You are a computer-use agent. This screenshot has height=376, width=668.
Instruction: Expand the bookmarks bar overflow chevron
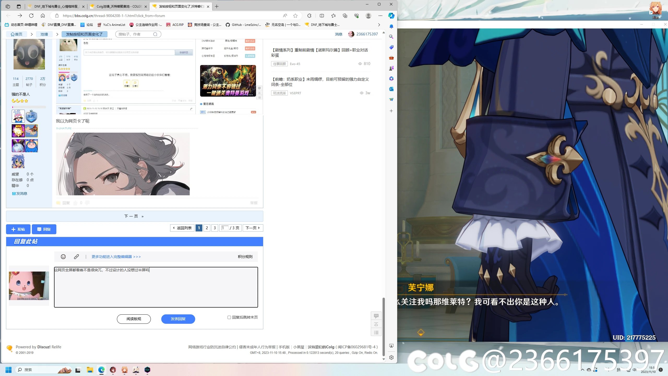coord(379,25)
